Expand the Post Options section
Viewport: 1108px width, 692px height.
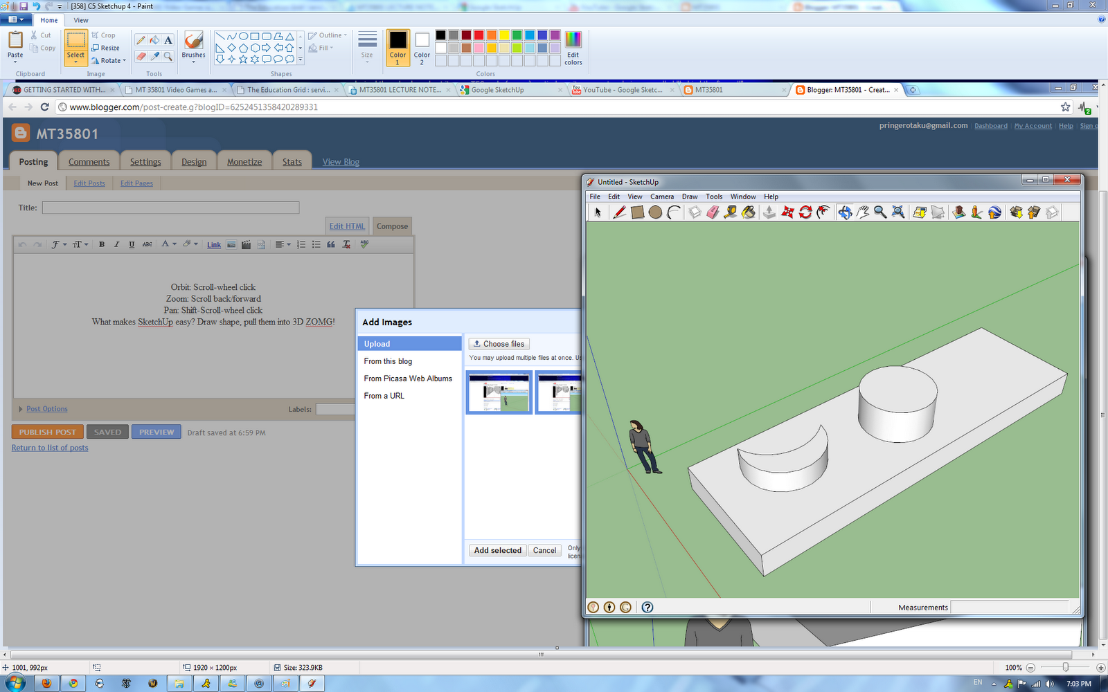46,408
